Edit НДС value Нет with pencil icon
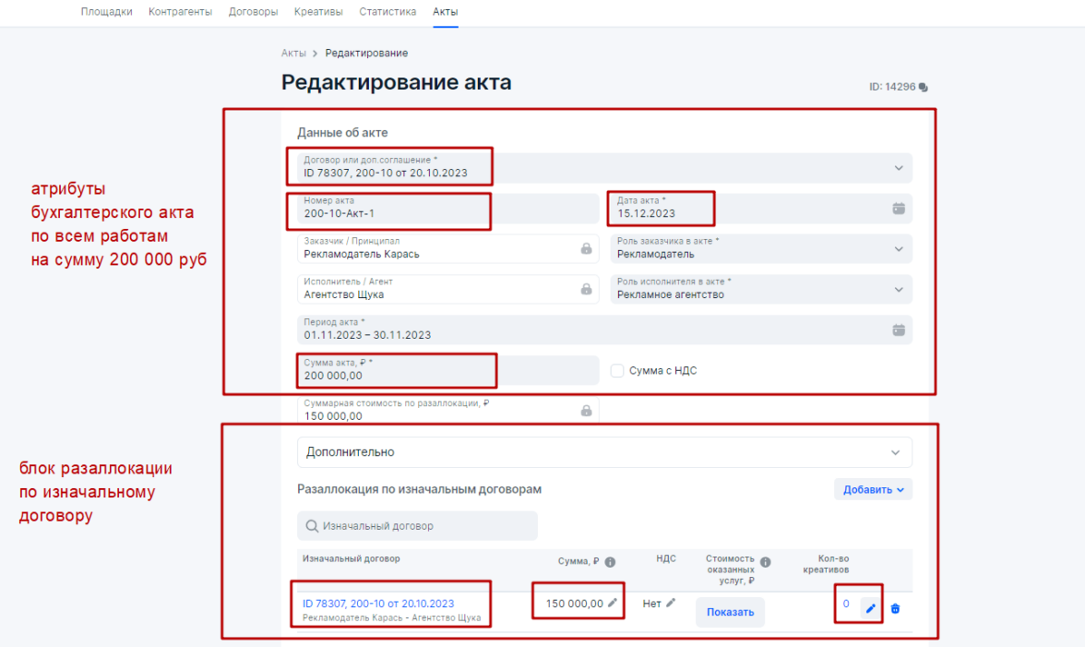 point(671,604)
